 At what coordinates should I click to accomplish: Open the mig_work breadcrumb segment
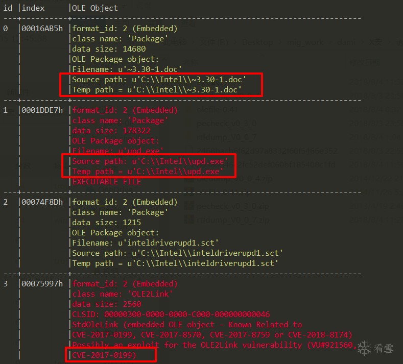tap(304, 42)
